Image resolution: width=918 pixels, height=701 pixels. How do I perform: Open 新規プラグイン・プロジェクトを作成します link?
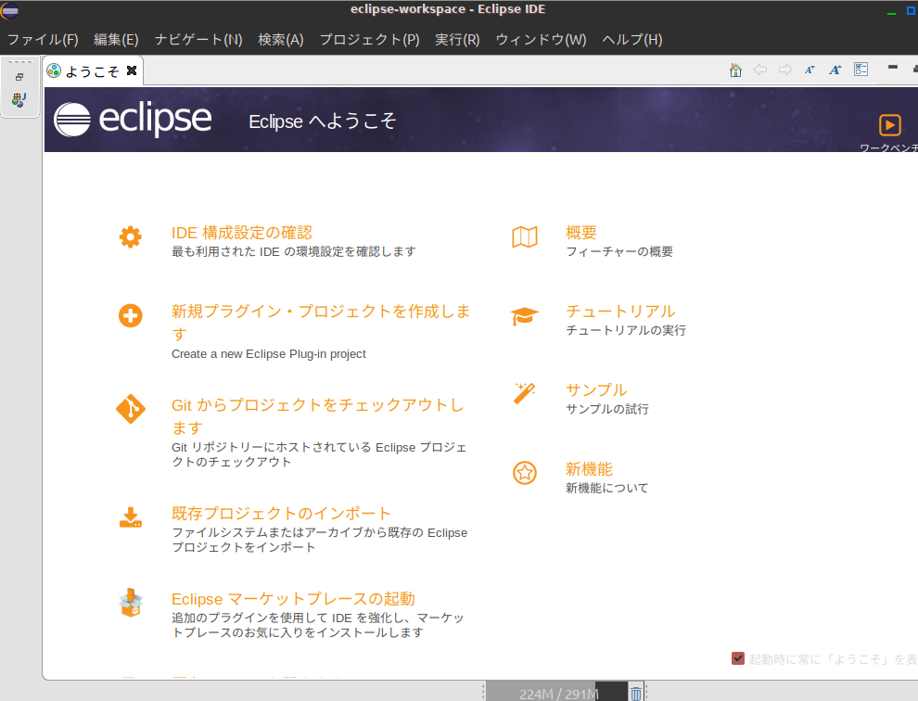point(321,322)
